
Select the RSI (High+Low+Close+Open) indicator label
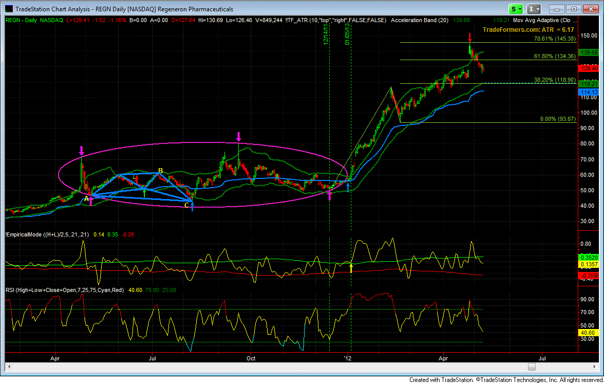click(65, 290)
